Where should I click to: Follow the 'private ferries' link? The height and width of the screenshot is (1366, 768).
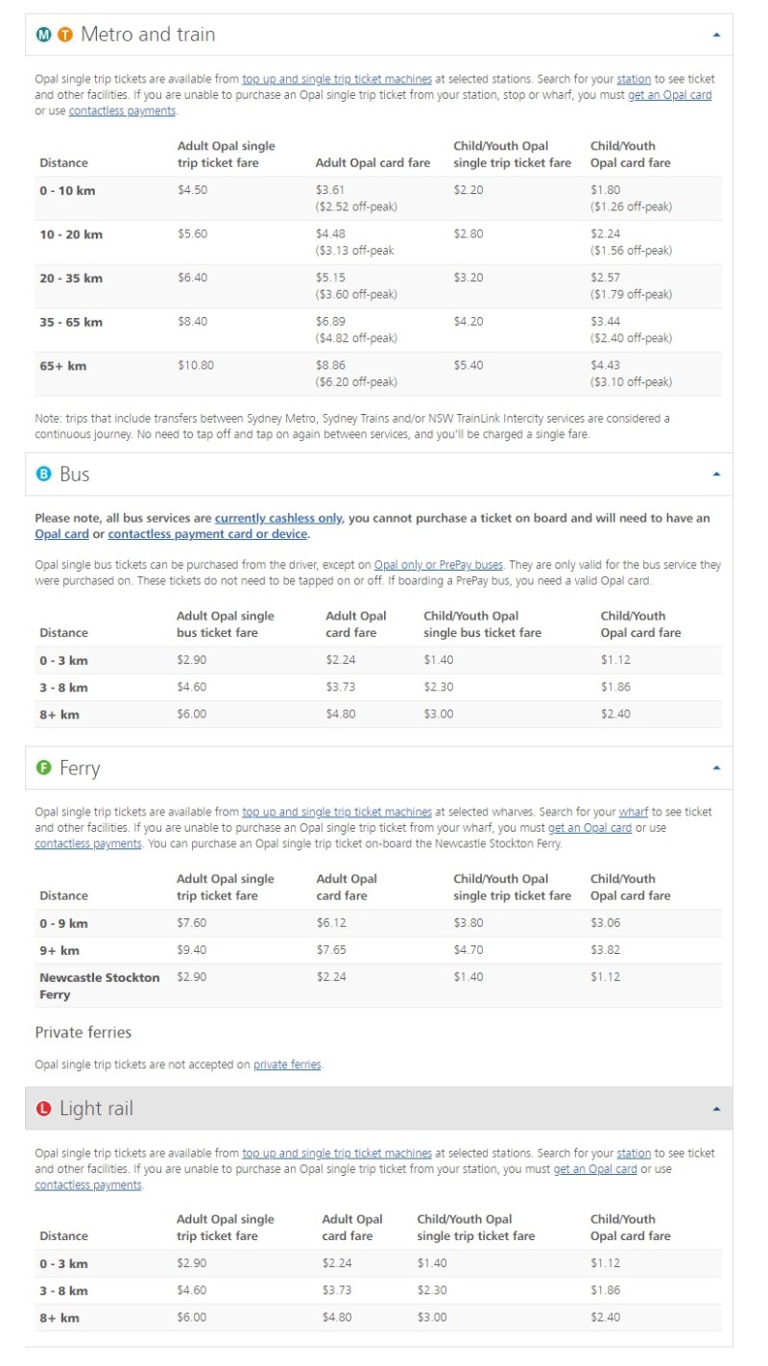coord(287,1064)
